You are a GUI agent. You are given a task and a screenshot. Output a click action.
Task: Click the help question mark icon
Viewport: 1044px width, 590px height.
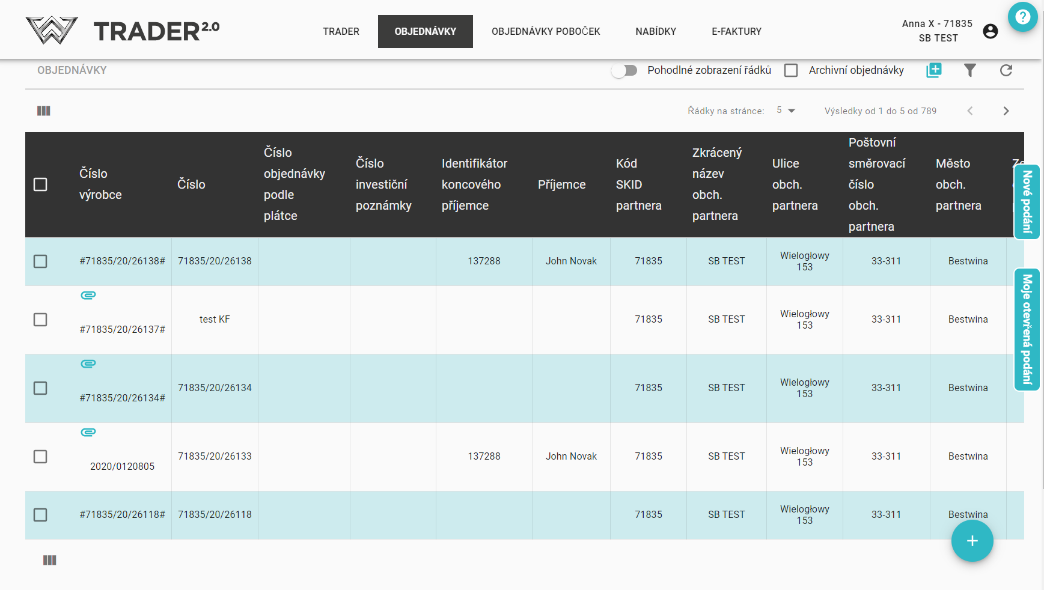tap(1022, 17)
